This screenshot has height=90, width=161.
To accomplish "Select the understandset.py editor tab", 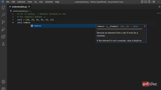I will tap(19, 7).
